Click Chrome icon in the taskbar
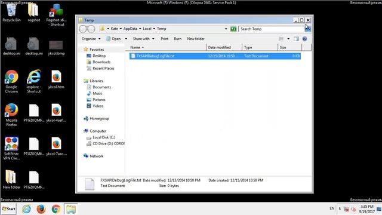Screen dimensions: 382x215 click(56, 209)
